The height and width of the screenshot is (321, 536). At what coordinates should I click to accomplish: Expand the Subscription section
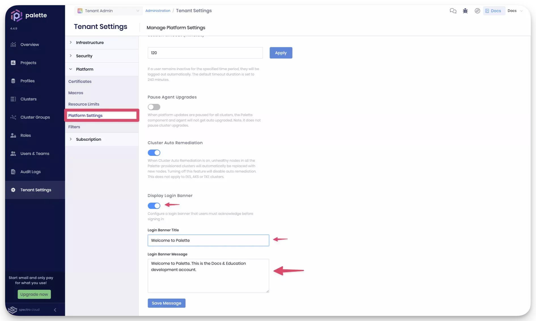coord(88,139)
